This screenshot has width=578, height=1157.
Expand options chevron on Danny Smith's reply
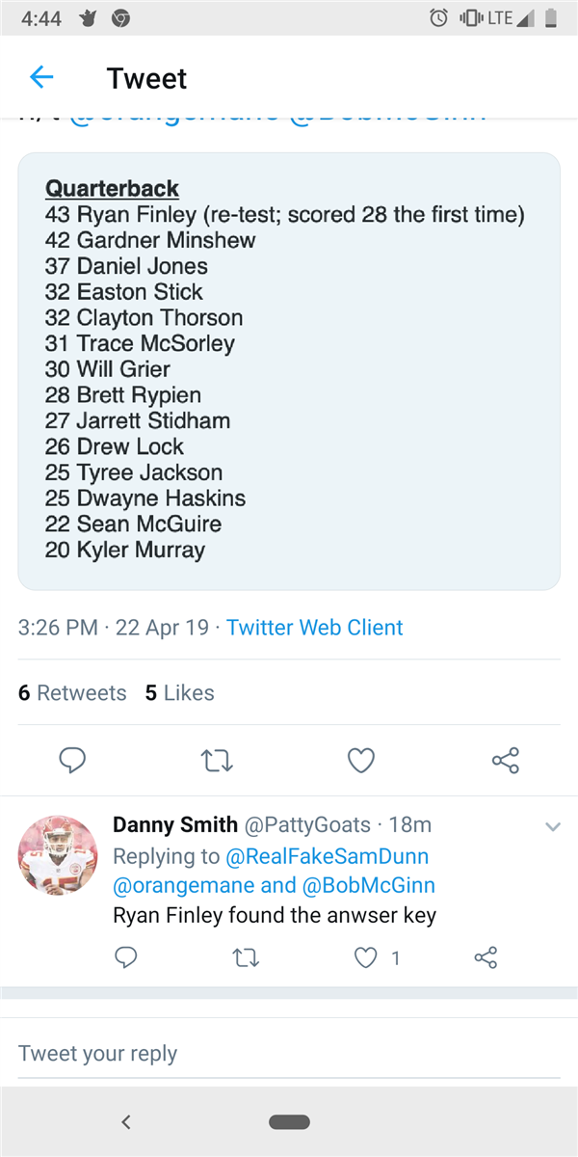click(553, 827)
